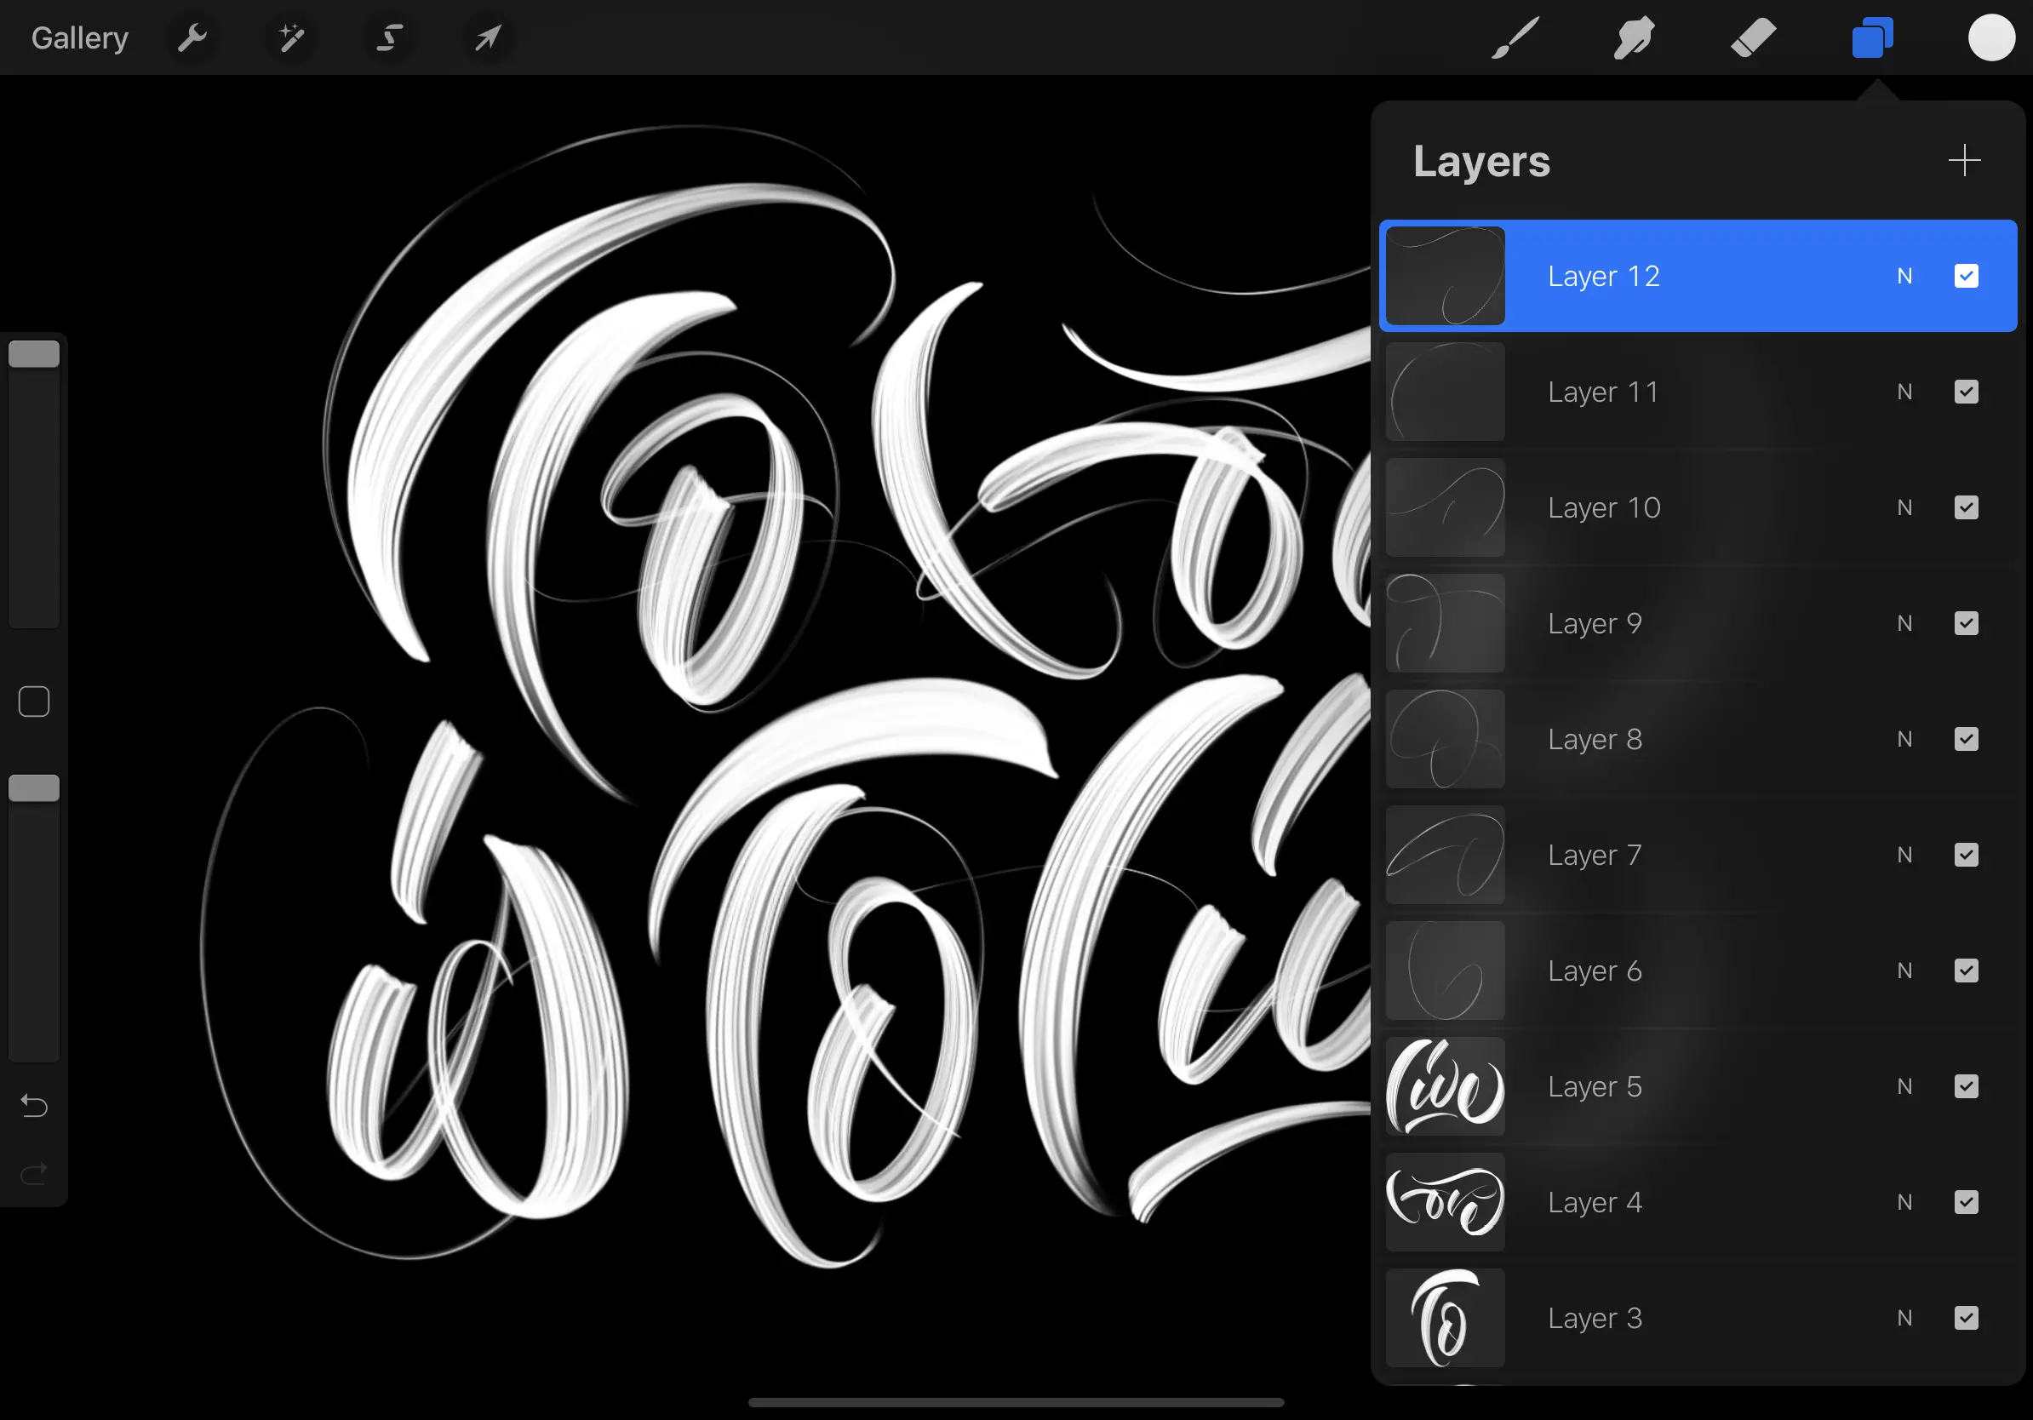This screenshot has height=1420, width=2033.
Task: Open the Adjustments tool
Action: pos(292,38)
